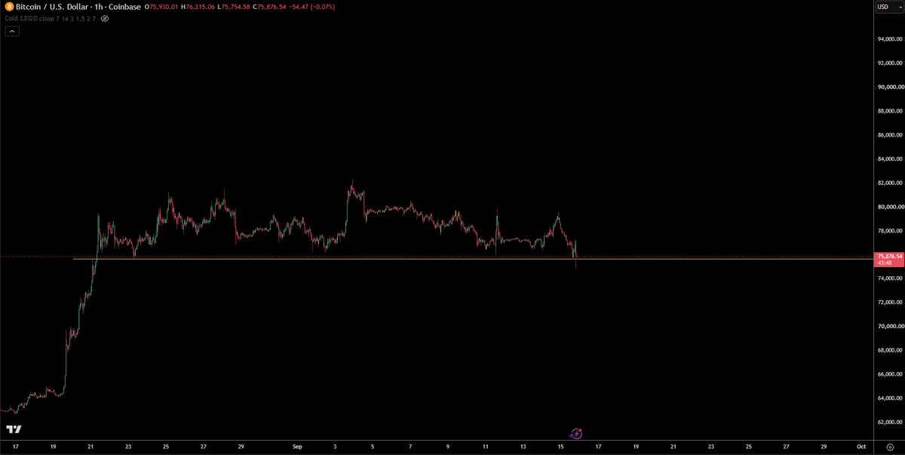The image size is (905, 455).
Task: Click the Oct label on time axis
Action: coord(861,447)
